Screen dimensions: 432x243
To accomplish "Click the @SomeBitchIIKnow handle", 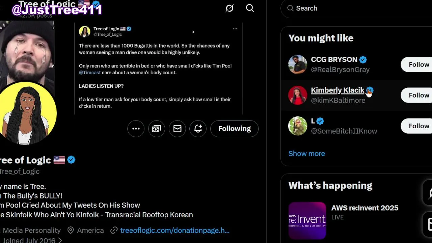I will 344,131.
